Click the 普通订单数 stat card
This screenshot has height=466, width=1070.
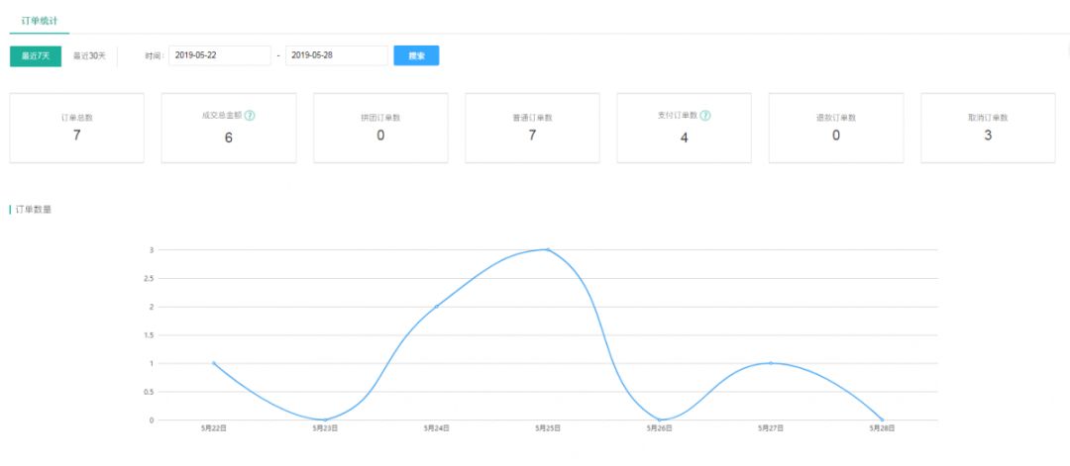[x=532, y=128]
